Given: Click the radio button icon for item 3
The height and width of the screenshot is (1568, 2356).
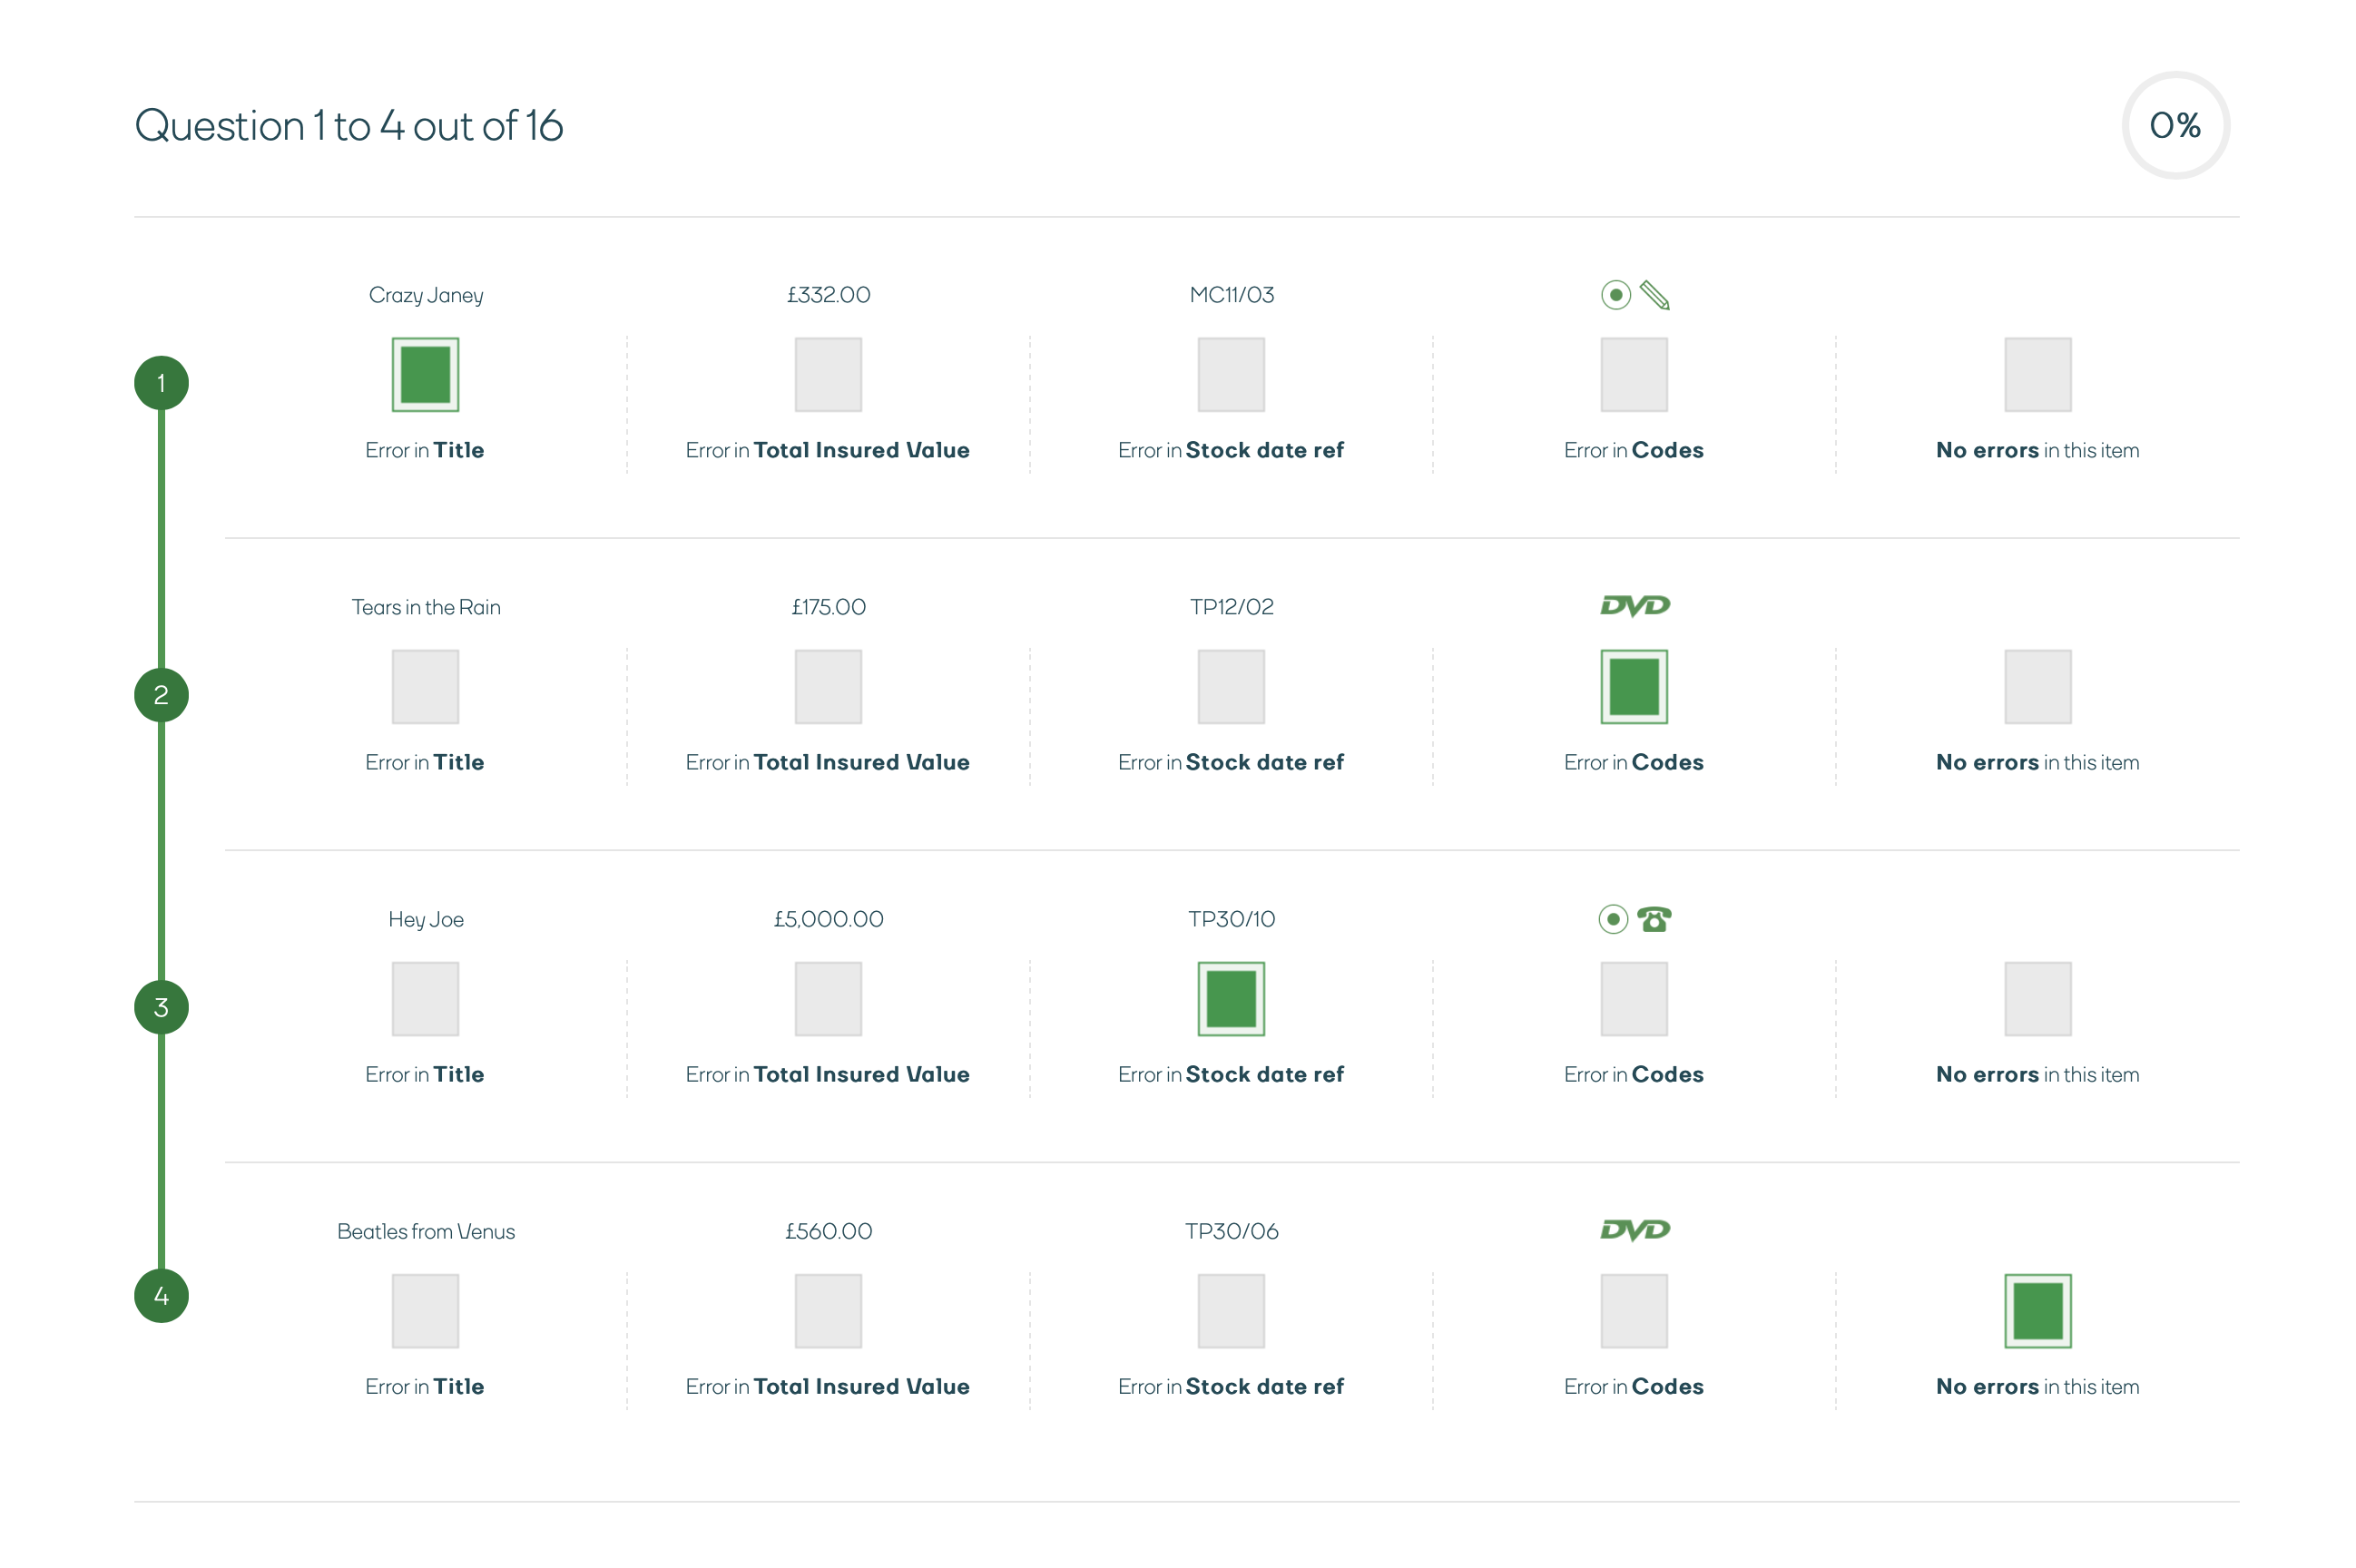Looking at the screenshot, I should [1612, 918].
